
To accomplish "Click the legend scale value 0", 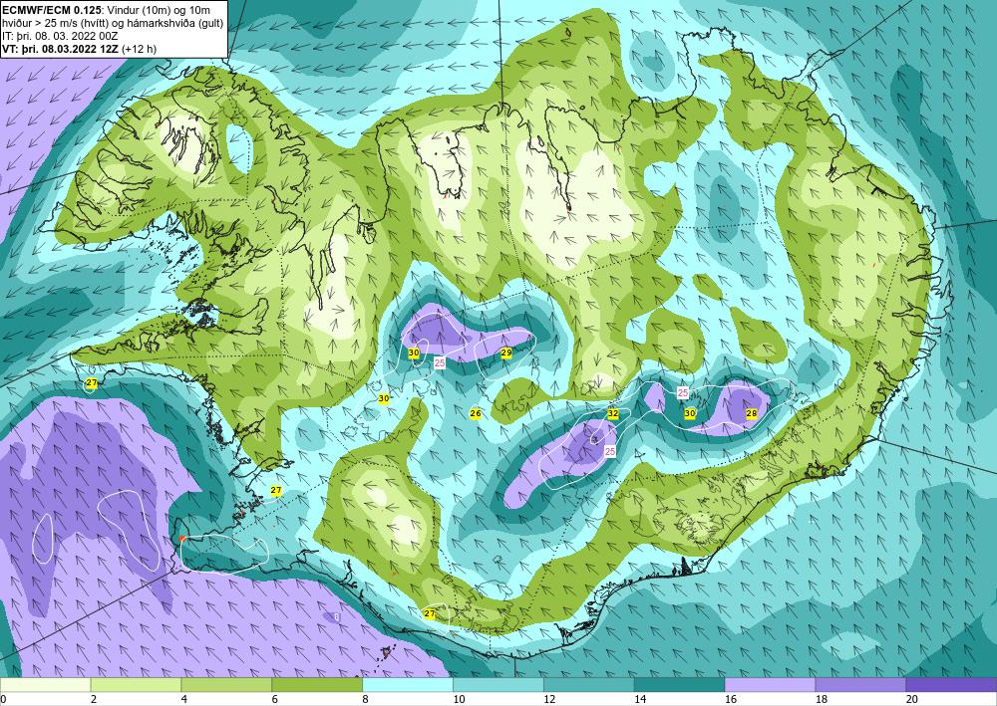I will tap(3, 700).
